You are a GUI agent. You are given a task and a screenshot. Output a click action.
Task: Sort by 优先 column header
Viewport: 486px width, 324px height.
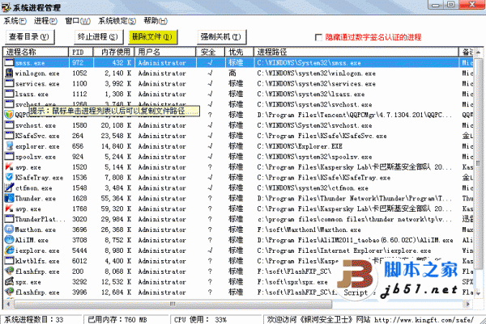pos(239,52)
